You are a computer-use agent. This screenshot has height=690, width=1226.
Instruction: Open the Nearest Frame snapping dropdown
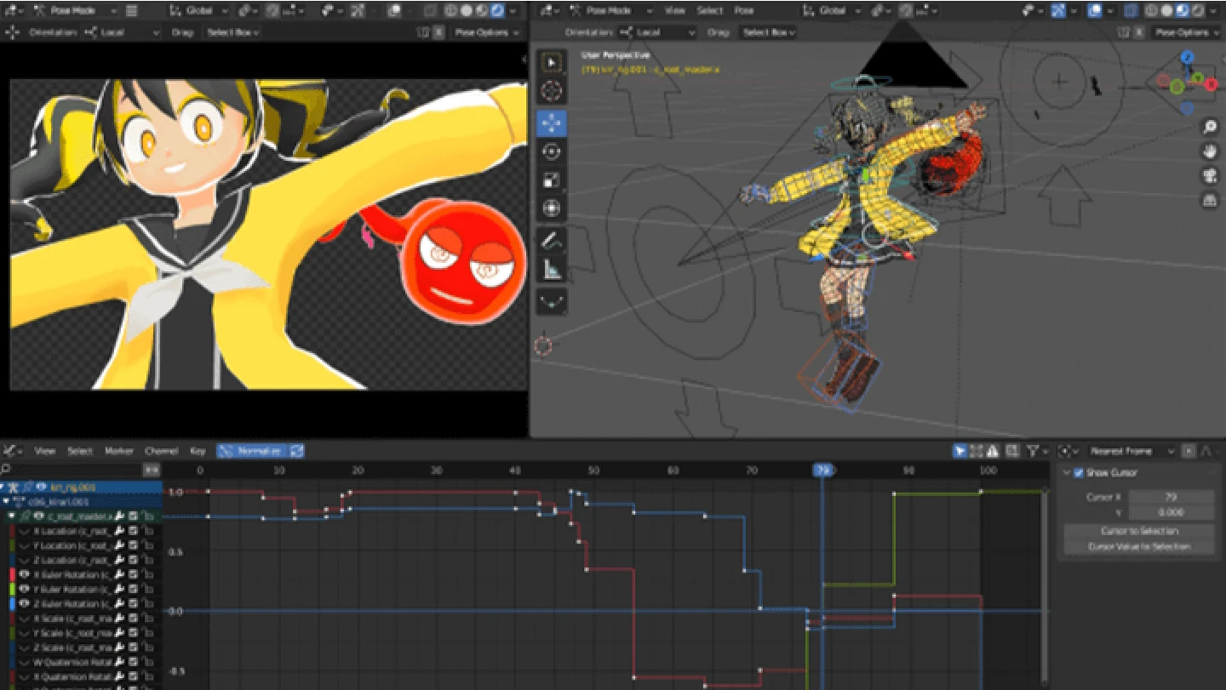[1133, 451]
